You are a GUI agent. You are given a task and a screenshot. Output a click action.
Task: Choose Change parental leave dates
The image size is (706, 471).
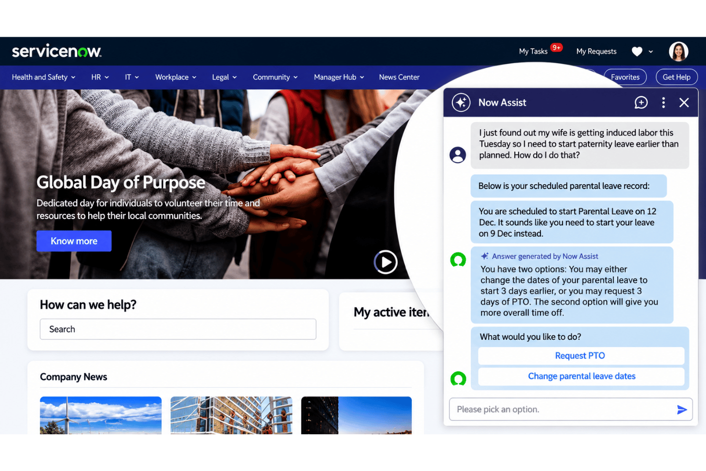click(x=581, y=377)
